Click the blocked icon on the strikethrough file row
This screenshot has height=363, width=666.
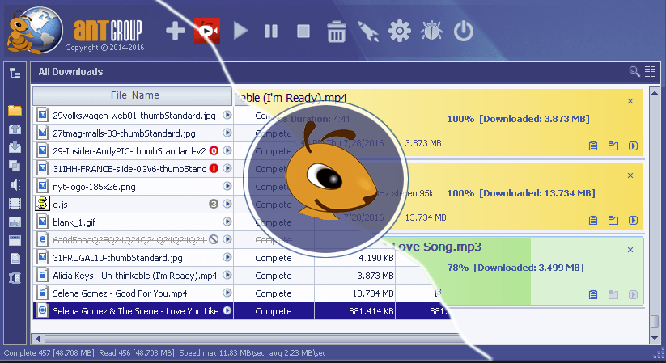(214, 239)
